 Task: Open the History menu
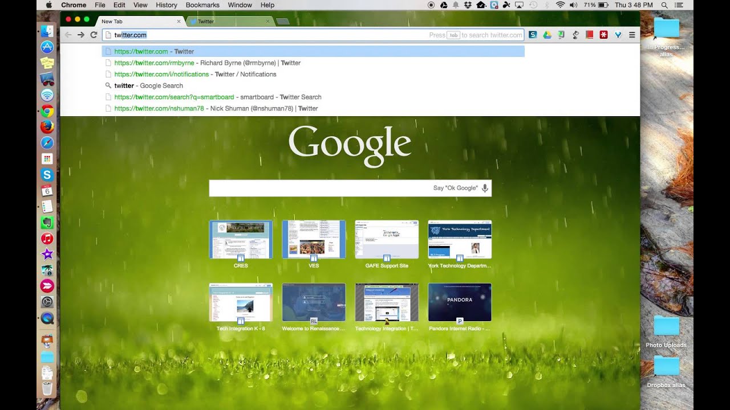(x=167, y=5)
